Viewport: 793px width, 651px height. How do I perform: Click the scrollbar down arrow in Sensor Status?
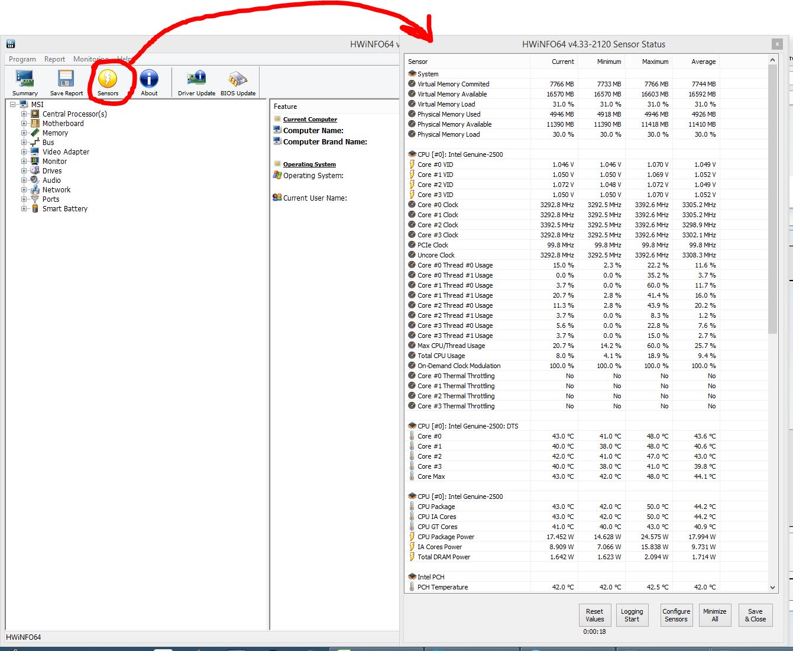(772, 587)
